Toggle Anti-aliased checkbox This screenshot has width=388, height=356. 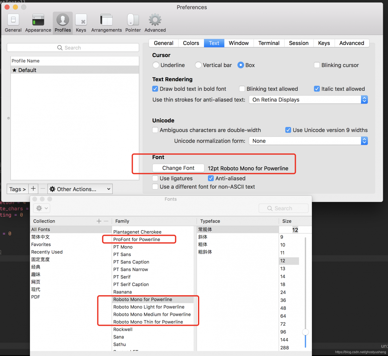211,178
